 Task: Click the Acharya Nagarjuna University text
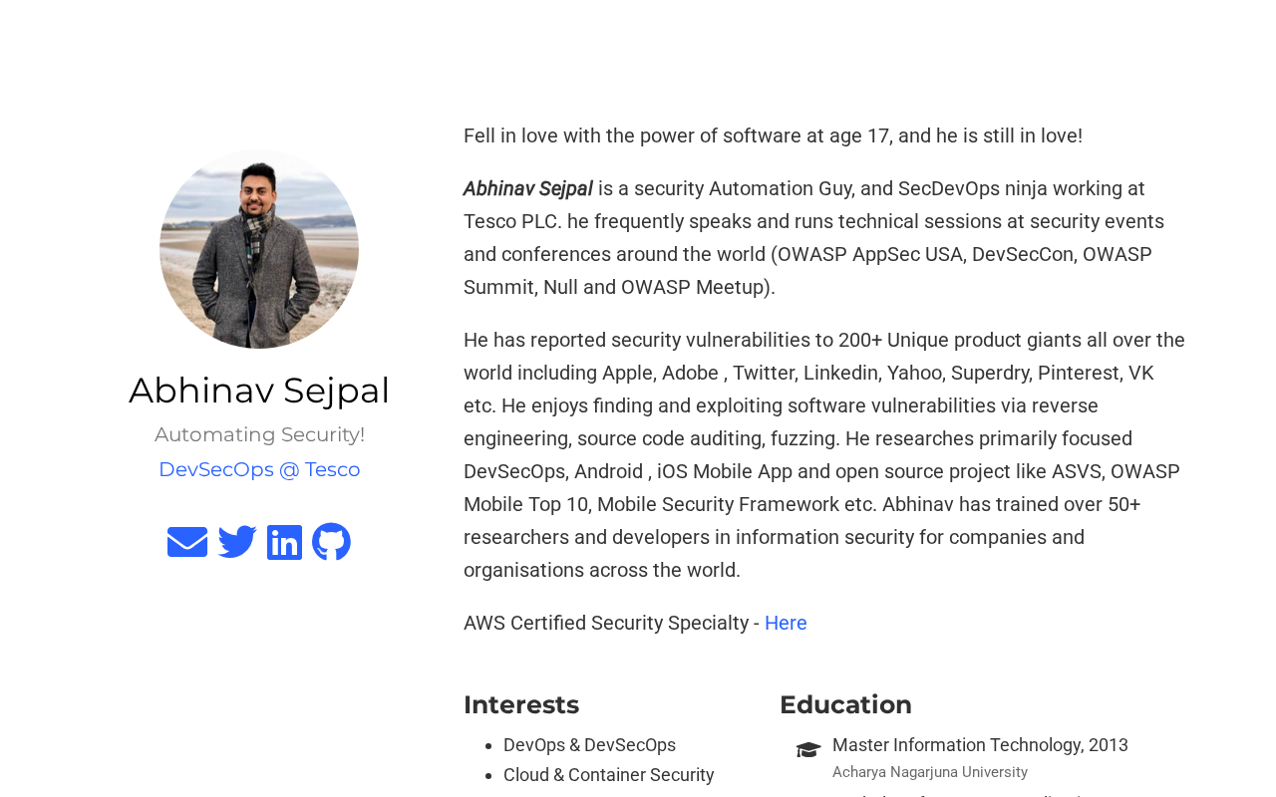click(929, 772)
